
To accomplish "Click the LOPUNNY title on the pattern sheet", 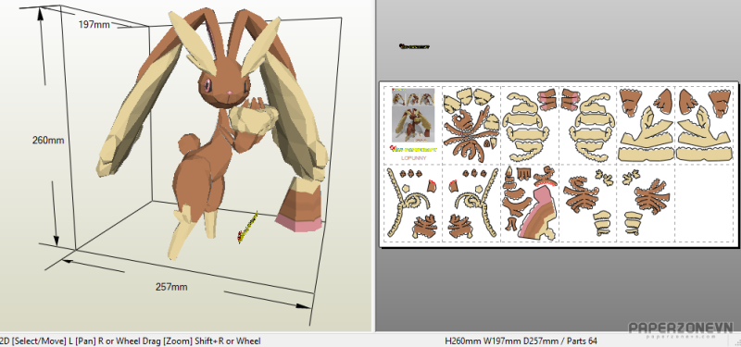I will [412, 157].
